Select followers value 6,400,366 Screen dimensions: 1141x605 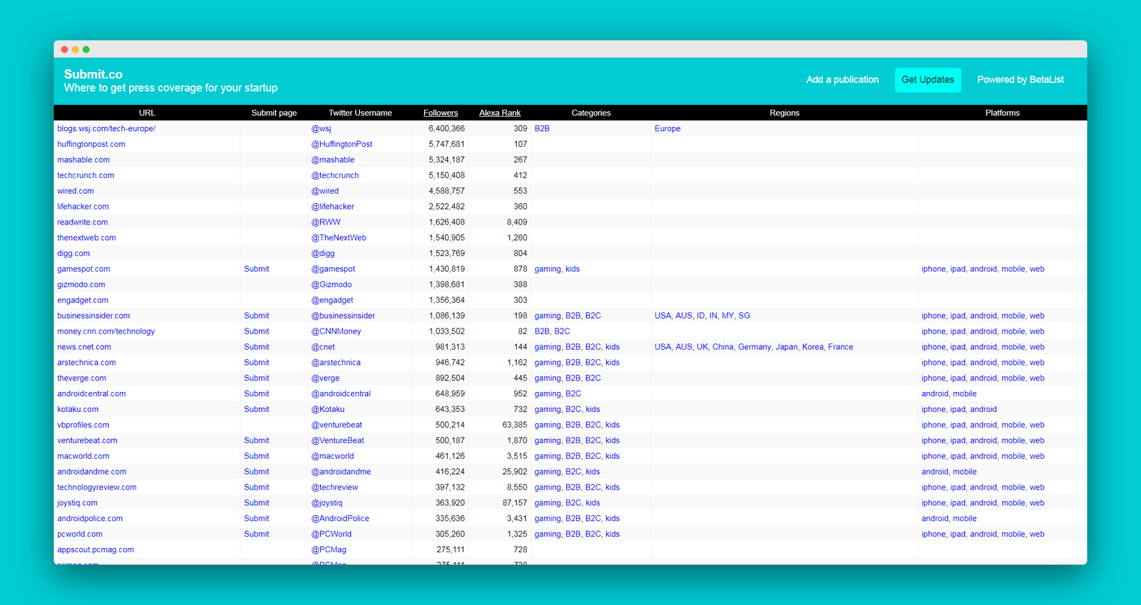[x=446, y=129]
